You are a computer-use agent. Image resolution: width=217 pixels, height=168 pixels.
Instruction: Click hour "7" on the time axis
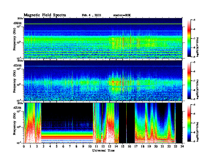(70, 146)
